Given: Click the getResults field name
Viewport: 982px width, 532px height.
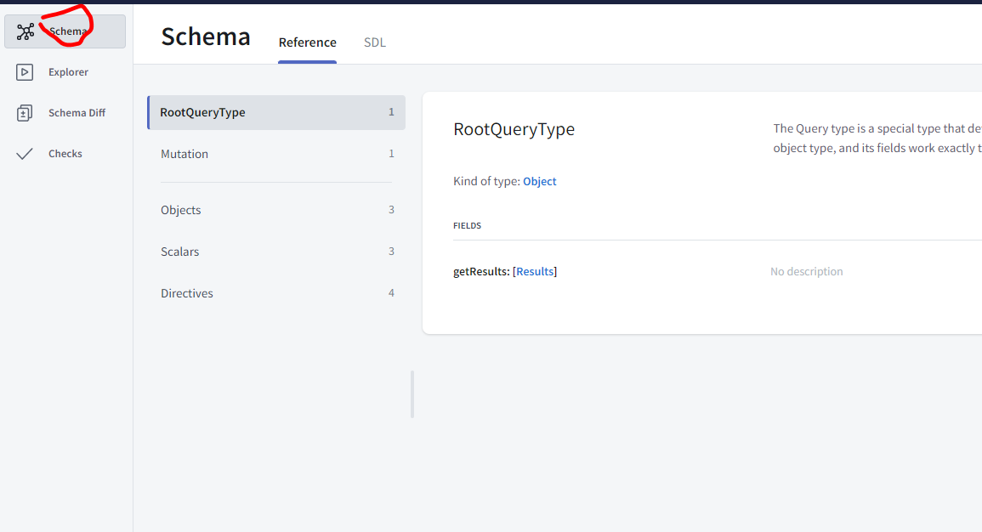Looking at the screenshot, I should tap(480, 272).
